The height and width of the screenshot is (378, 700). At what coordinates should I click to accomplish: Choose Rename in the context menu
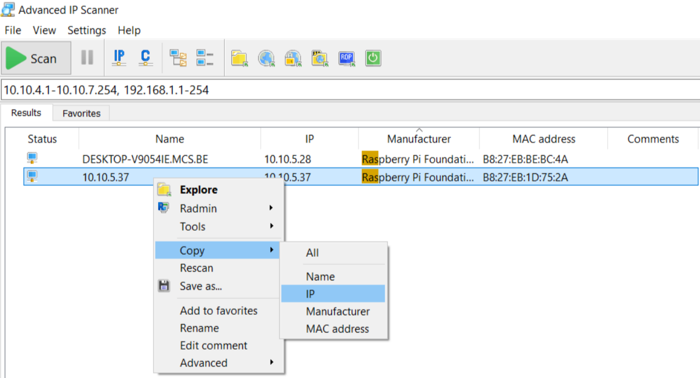(x=218, y=328)
